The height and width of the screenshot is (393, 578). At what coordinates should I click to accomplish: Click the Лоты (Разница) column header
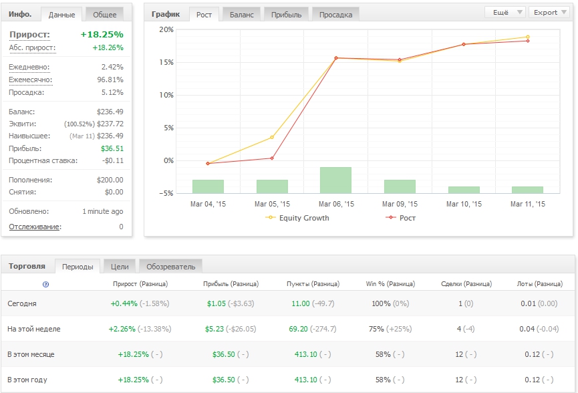coord(540,284)
